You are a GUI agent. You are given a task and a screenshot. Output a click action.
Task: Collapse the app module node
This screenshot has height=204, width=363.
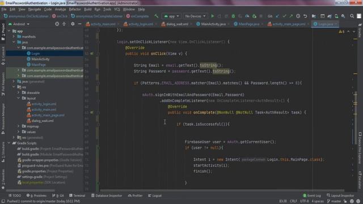pyautogui.click(x=9, y=31)
